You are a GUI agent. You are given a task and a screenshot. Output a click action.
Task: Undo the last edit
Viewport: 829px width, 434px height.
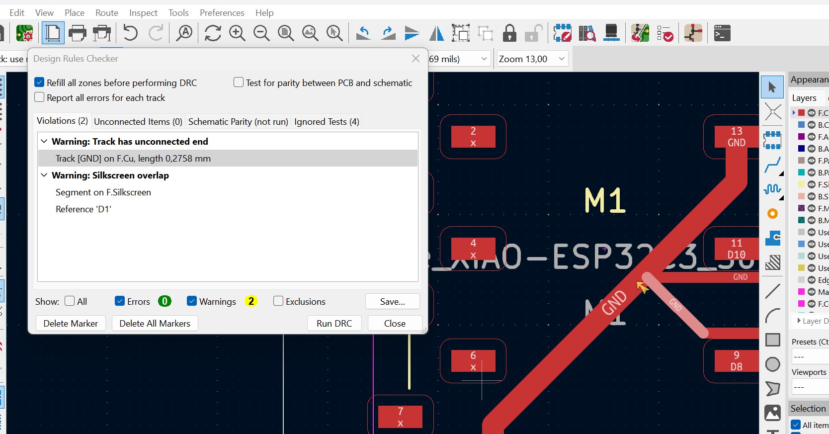(x=131, y=33)
